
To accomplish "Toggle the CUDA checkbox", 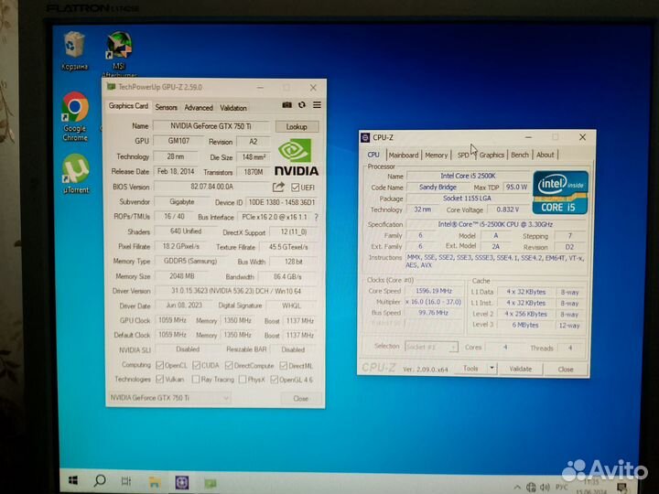I will click(196, 365).
